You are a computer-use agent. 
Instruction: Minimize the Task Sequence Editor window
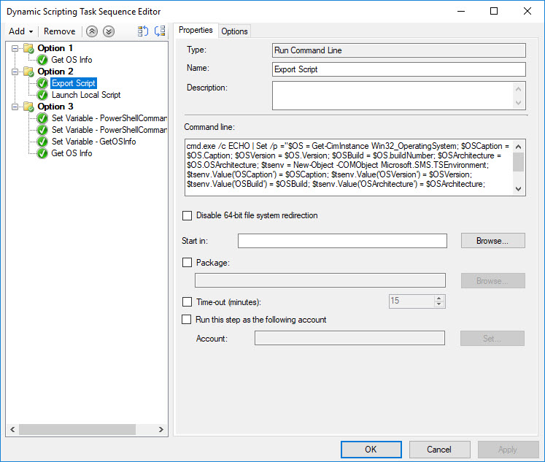coord(461,11)
